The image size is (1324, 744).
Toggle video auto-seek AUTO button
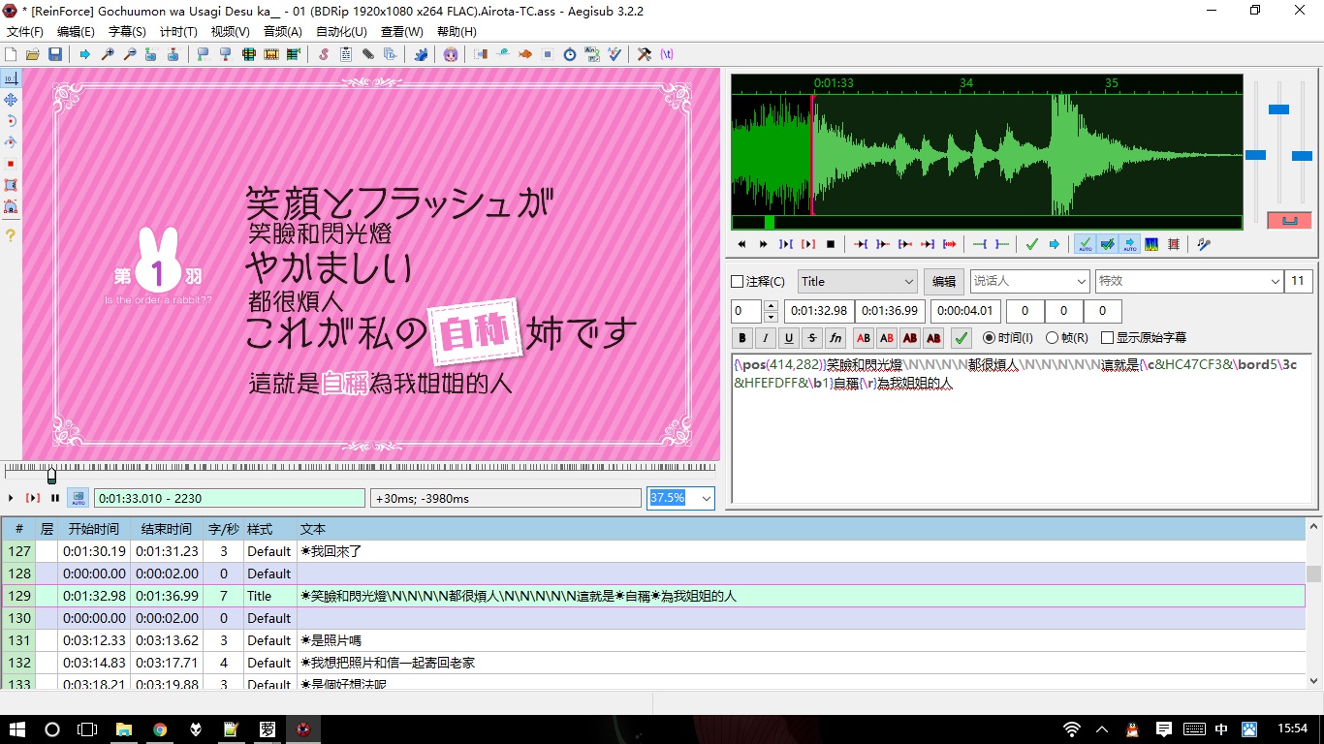78,498
